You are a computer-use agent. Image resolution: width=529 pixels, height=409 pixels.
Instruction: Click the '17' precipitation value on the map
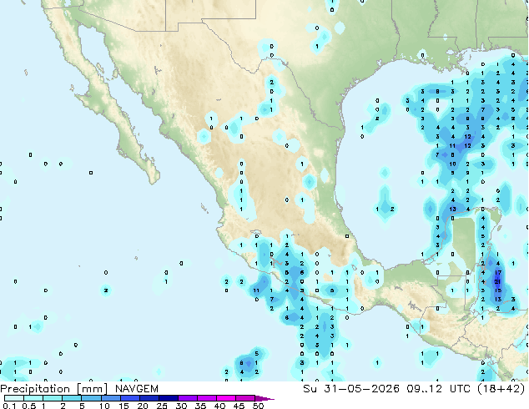498,272
